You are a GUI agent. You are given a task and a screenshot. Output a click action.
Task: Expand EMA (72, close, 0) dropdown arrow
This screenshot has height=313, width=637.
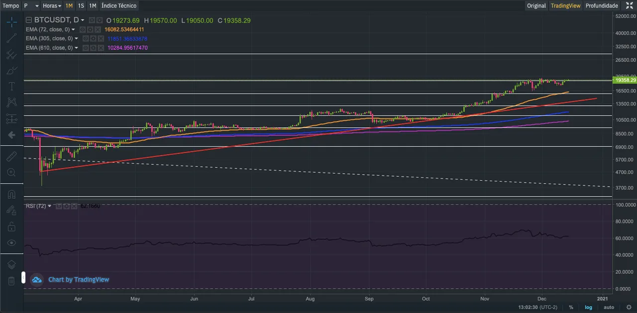pyautogui.click(x=73, y=29)
